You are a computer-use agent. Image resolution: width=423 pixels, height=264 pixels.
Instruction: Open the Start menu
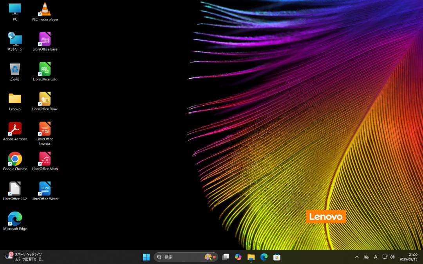click(146, 257)
